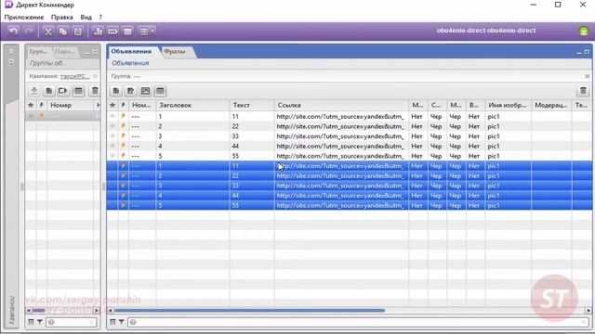Open the ? help menu
The width and height of the screenshot is (595, 334).
click(x=100, y=17)
